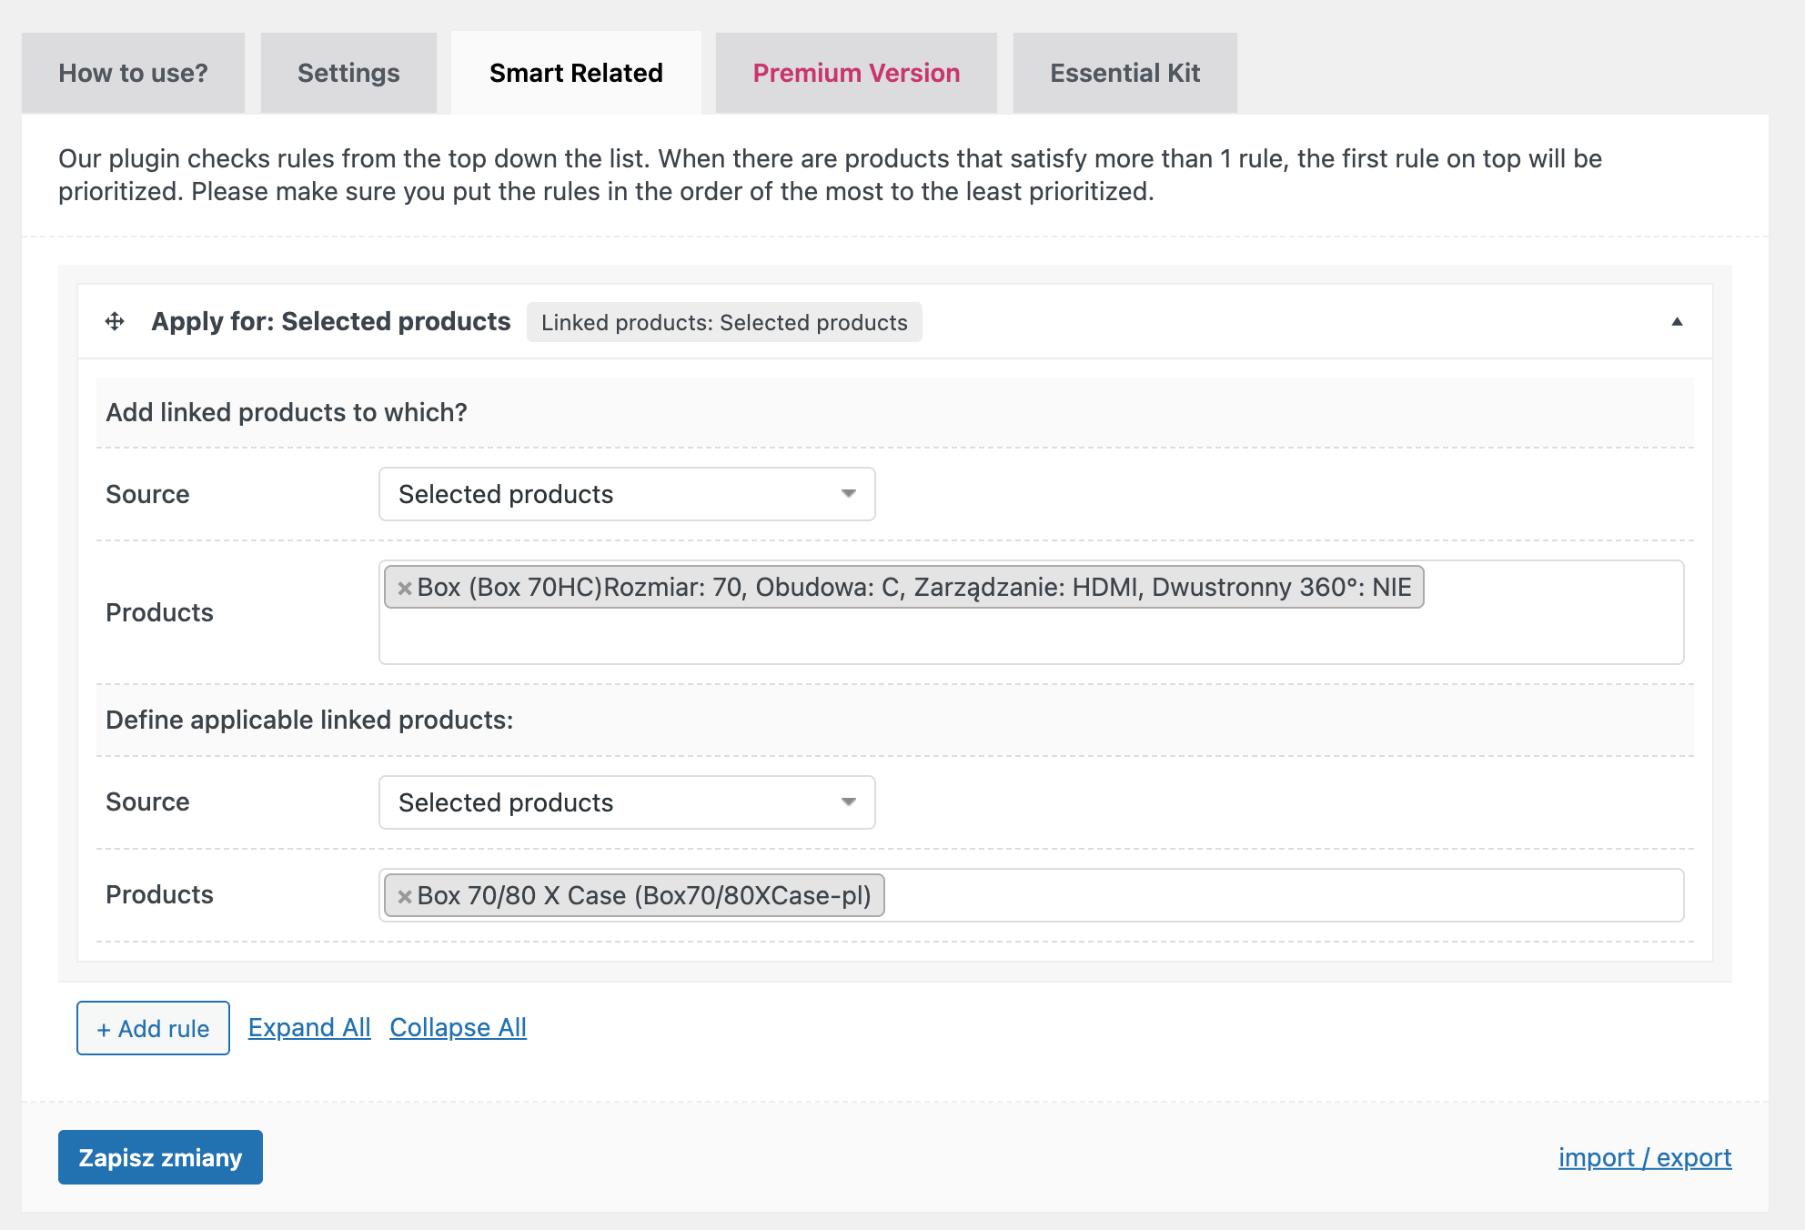Collapse the rule using the triangle arrow
This screenshot has width=1805, height=1230.
1676,321
